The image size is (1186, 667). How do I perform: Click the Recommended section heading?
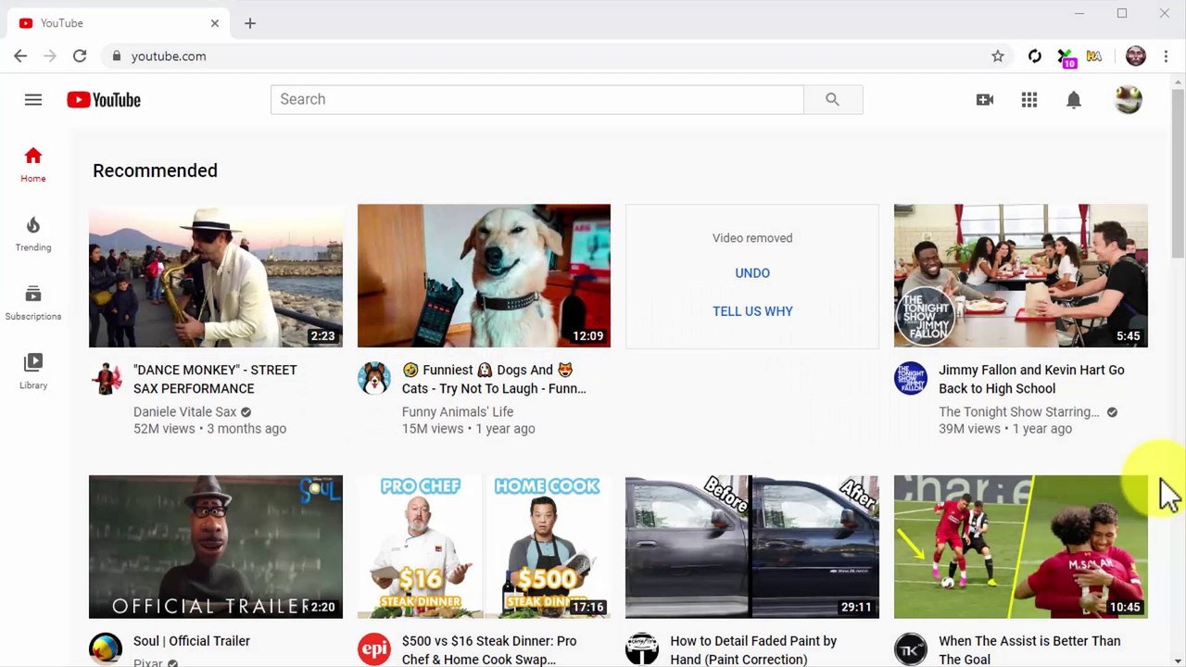155,170
